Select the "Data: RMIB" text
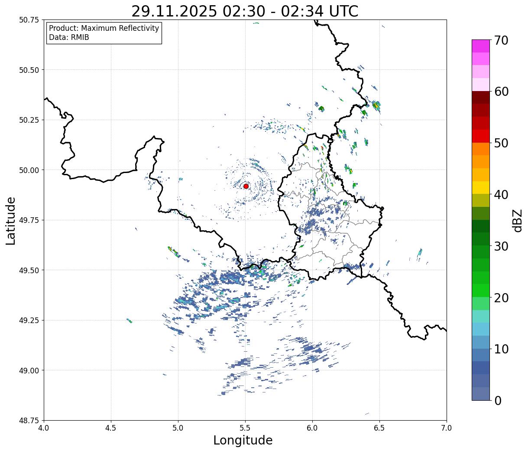 [69, 38]
